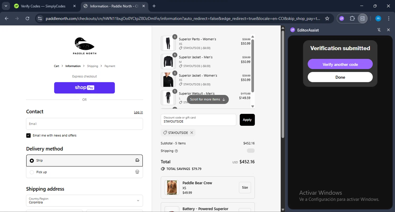Viewport: 395px width, 212px height.
Task: Click the store pickup icon
Action: (x=137, y=172)
